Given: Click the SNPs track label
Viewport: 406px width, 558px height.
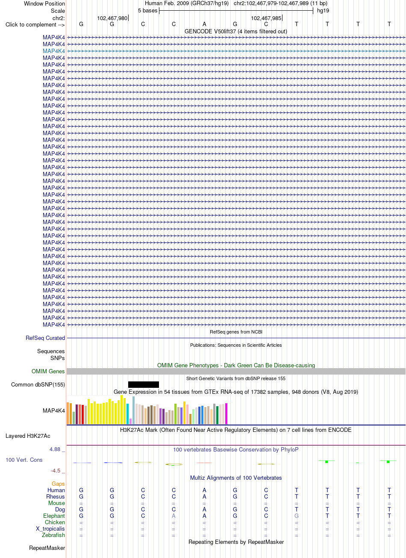Looking at the screenshot, I should pyautogui.click(x=58, y=358).
